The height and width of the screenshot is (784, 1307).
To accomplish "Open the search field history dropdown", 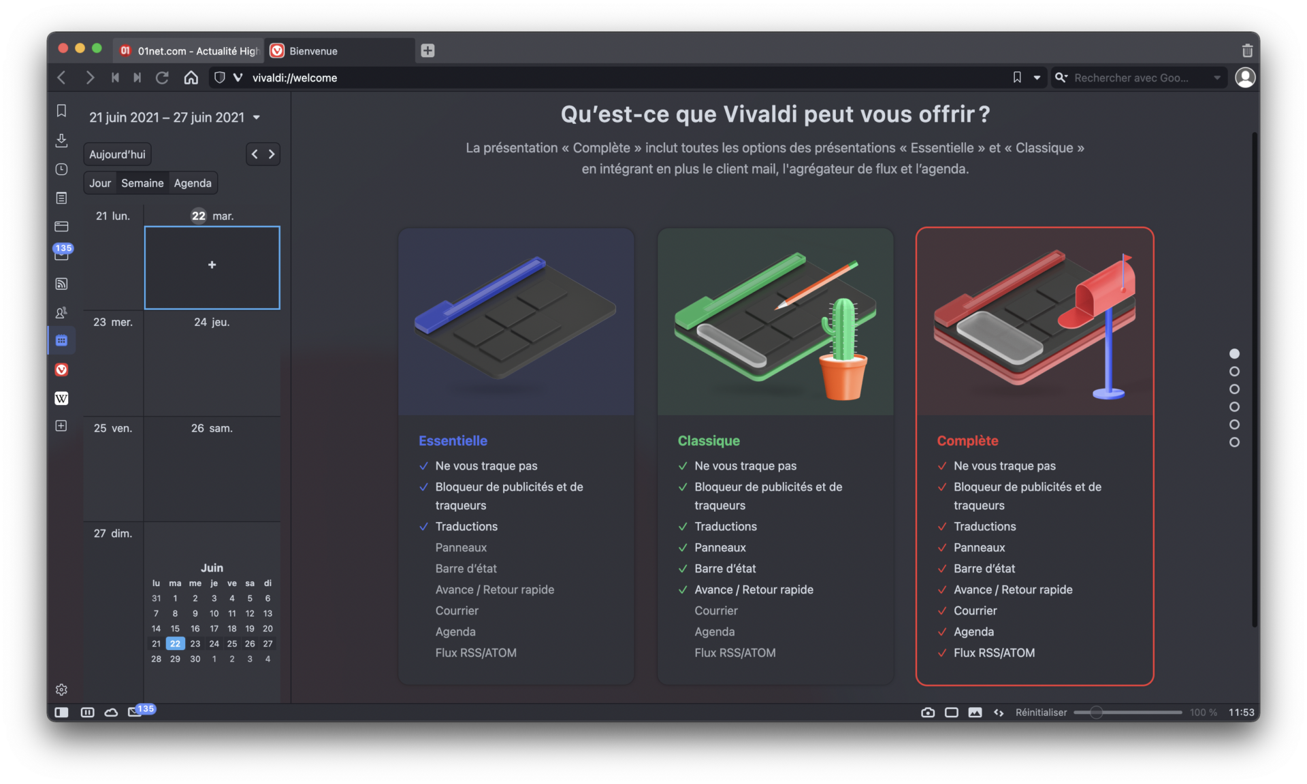I will coord(1216,78).
